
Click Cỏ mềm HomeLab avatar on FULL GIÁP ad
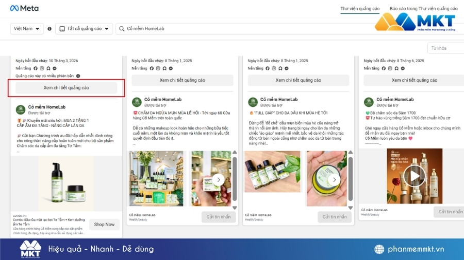pos(253,102)
